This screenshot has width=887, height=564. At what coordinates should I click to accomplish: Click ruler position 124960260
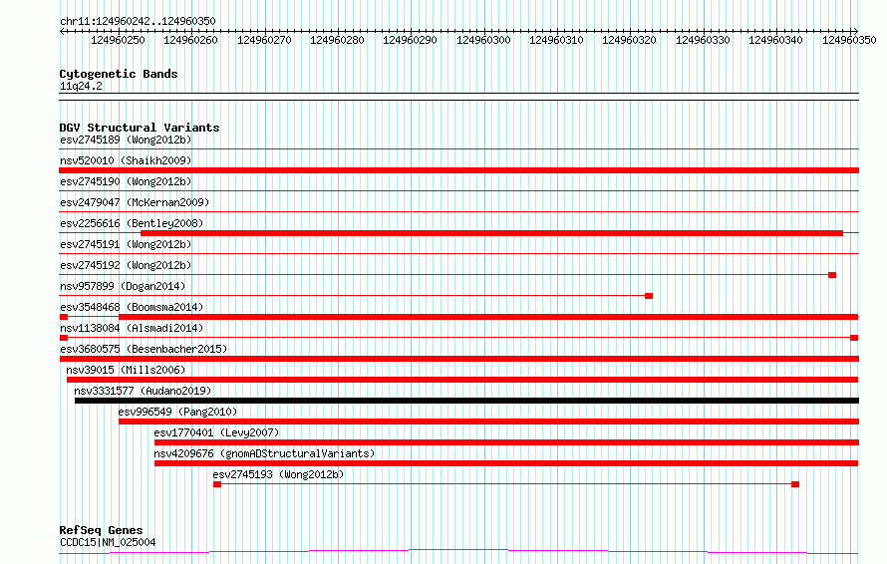(x=190, y=40)
